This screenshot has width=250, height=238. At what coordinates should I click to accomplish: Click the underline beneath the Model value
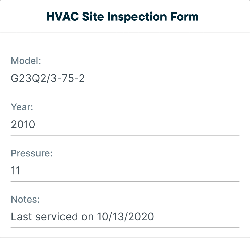click(x=125, y=89)
